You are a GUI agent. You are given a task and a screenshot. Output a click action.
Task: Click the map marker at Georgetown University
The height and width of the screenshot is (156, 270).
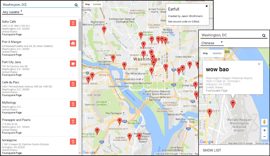pos(113,58)
